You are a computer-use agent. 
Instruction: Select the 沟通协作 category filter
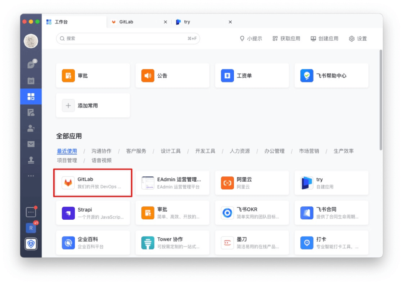click(x=101, y=151)
